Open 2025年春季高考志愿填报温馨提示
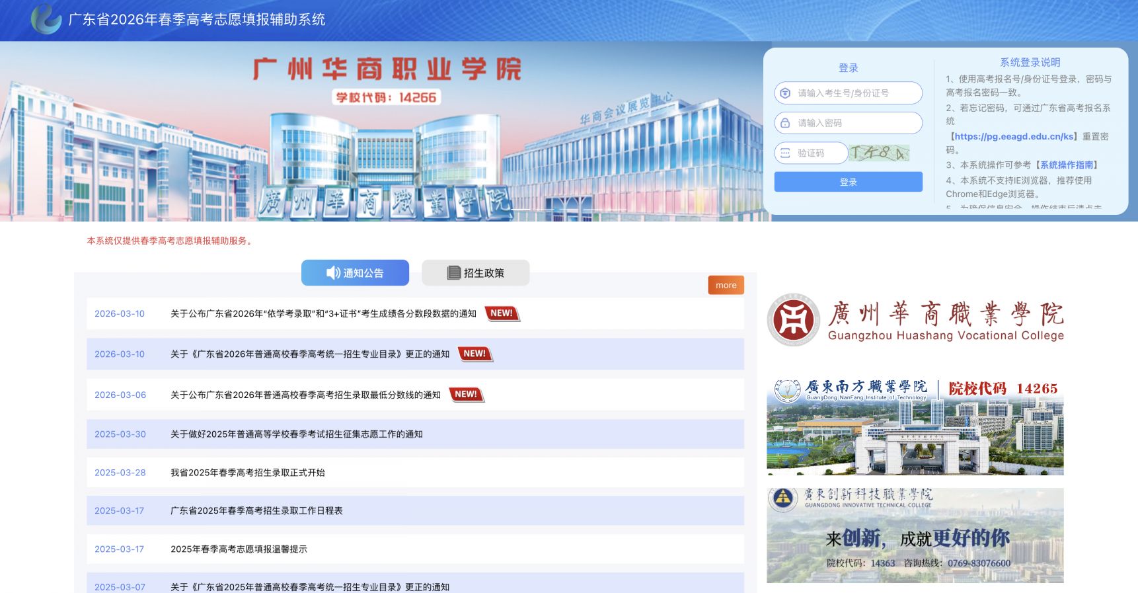The height and width of the screenshot is (593, 1138). [239, 549]
